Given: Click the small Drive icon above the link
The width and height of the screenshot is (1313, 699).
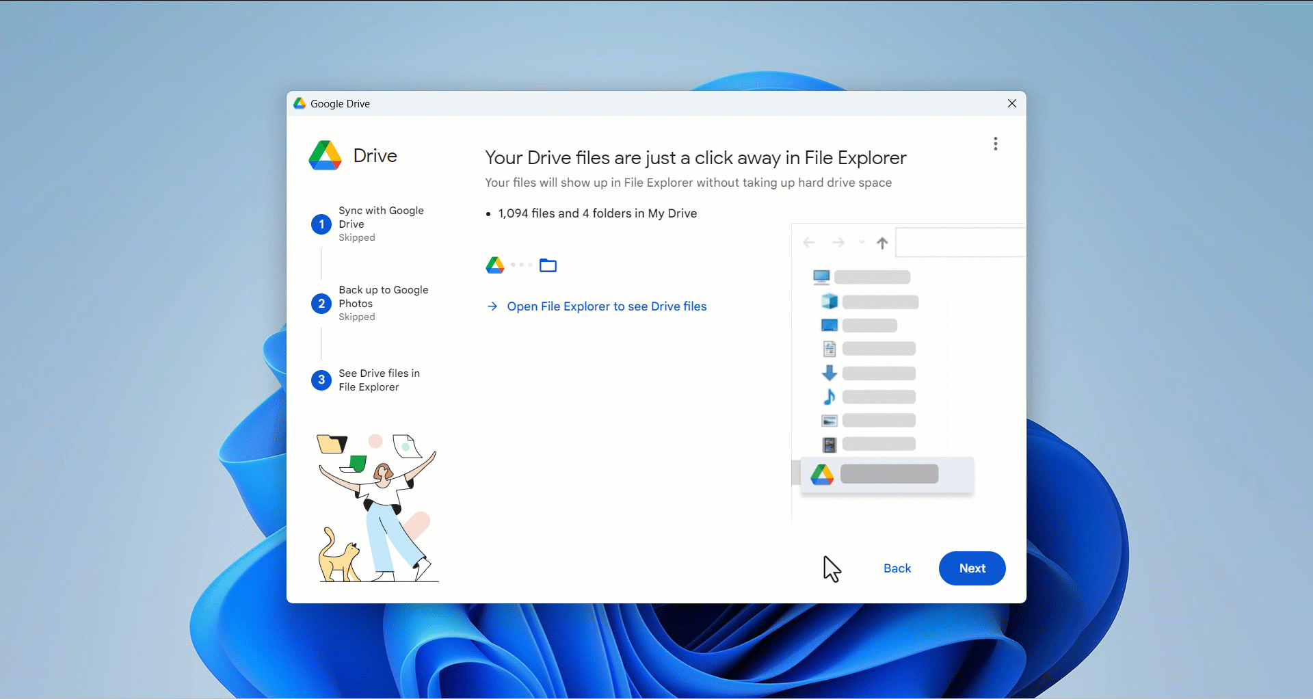Looking at the screenshot, I should (x=495, y=265).
